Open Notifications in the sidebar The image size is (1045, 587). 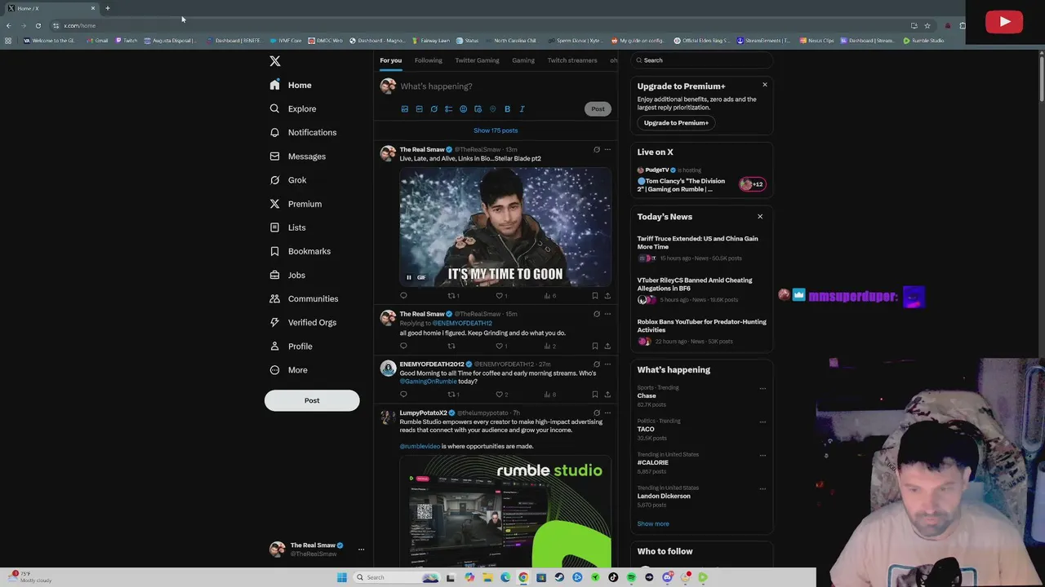(x=303, y=132)
